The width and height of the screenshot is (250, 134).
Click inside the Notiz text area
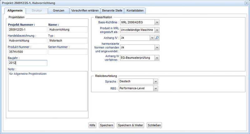coord(47,90)
